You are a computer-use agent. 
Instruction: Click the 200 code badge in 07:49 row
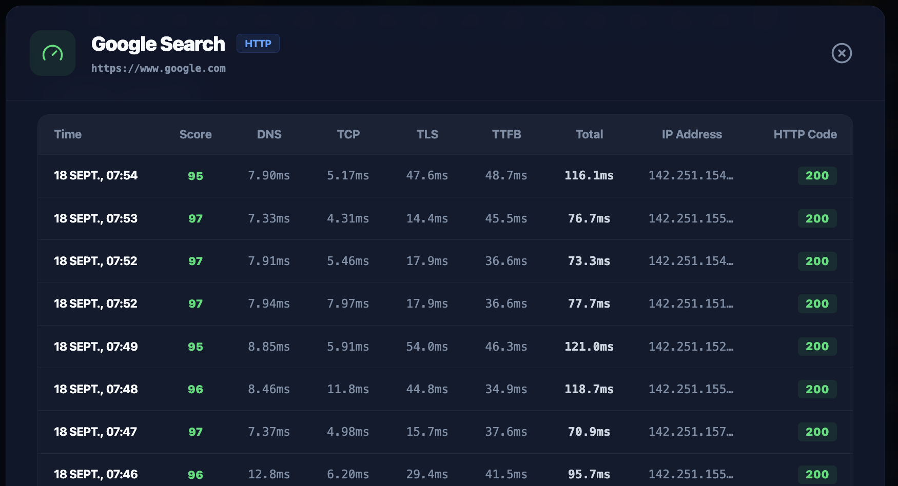817,347
